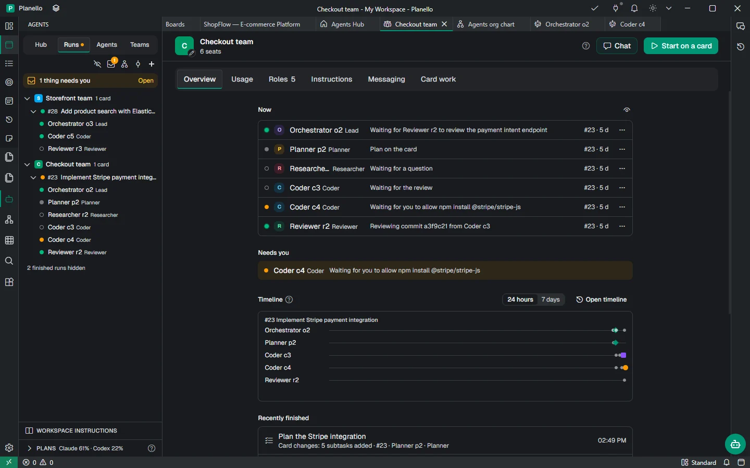The image size is (750, 468).
Task: Expand the PLANS section
Action: 29,448
